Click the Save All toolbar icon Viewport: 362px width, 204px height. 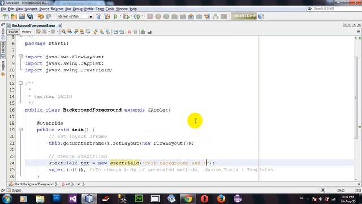[x=30, y=16]
